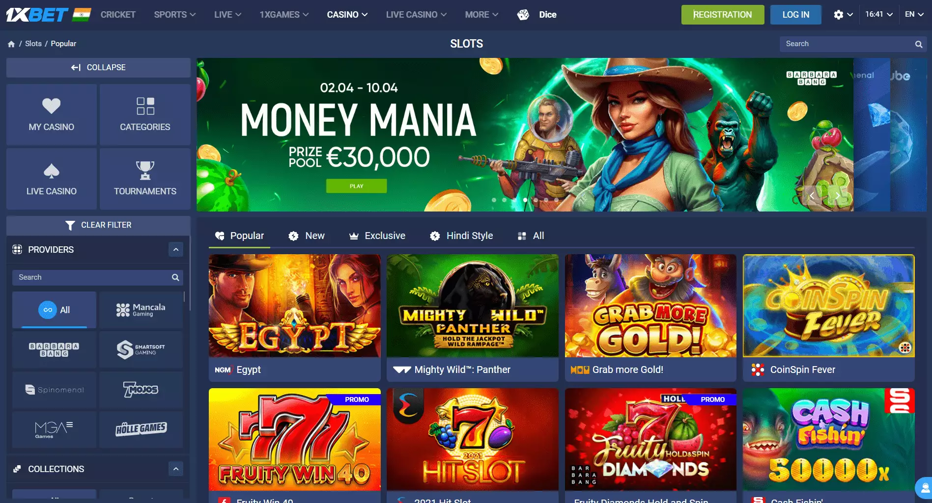Open the EN language dropdown
This screenshot has height=503, width=932.
[914, 14]
